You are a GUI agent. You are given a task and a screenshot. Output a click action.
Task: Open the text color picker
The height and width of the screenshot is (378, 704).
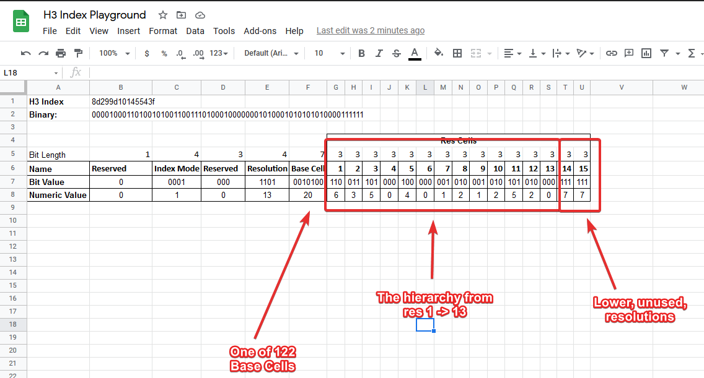tap(415, 53)
